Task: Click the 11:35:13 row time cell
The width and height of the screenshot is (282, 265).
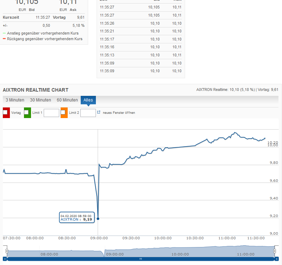Action: [107, 55]
